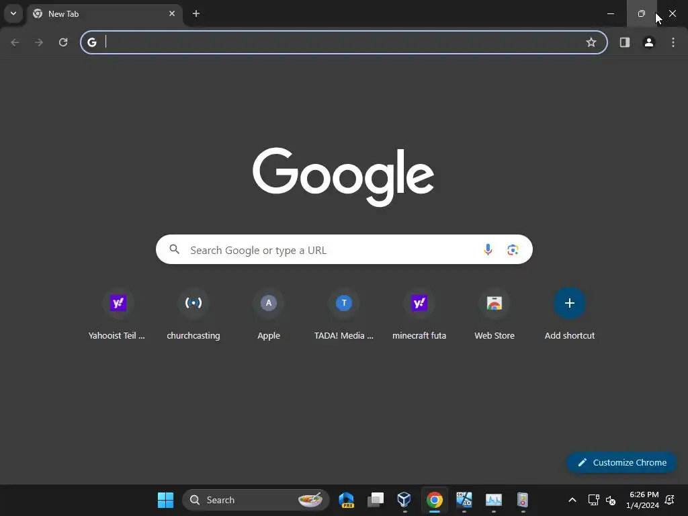Open the Windows Start menu
688x516 pixels.
coord(165,500)
